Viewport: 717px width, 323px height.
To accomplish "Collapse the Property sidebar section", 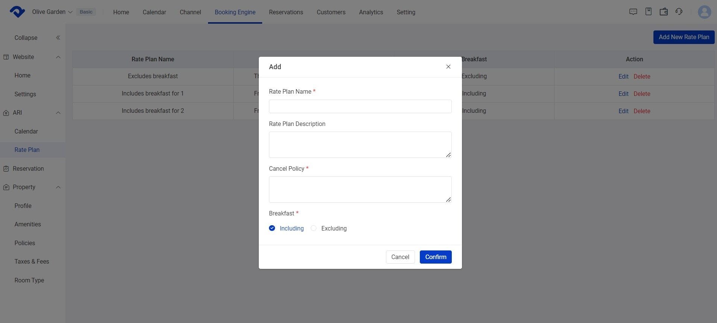I will [58, 187].
